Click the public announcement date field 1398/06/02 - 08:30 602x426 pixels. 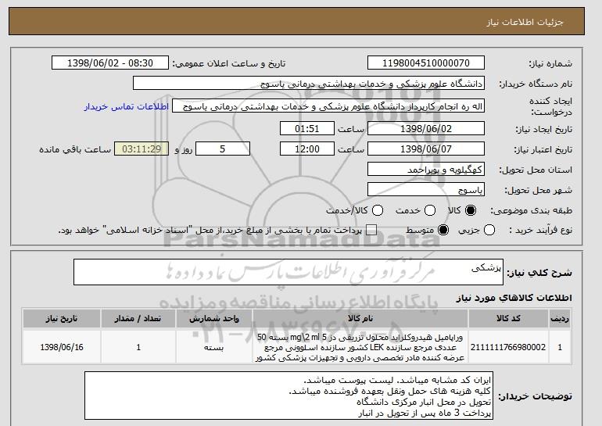[110, 63]
